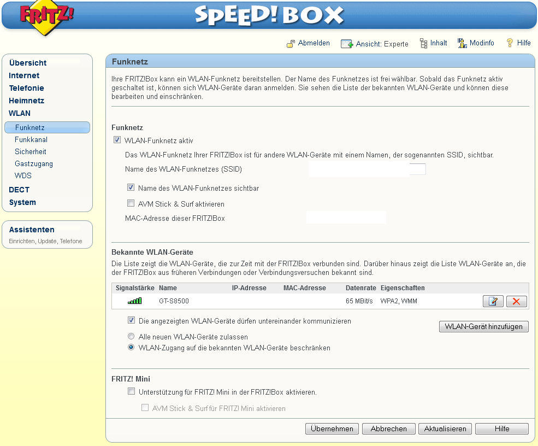The image size is (538, 446).
Task: Delete the GT-S8500 device with red X
Action: (x=516, y=302)
